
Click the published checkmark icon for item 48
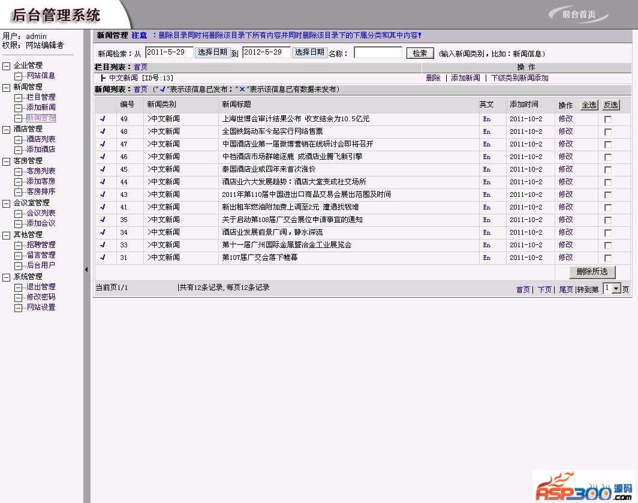click(x=103, y=131)
